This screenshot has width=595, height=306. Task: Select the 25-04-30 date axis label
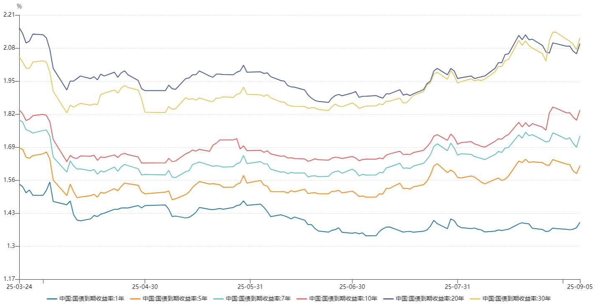pos(144,287)
